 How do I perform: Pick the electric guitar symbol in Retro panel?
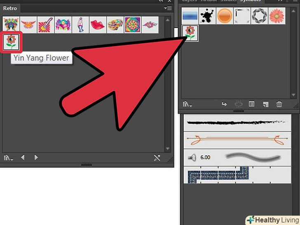click(45, 25)
